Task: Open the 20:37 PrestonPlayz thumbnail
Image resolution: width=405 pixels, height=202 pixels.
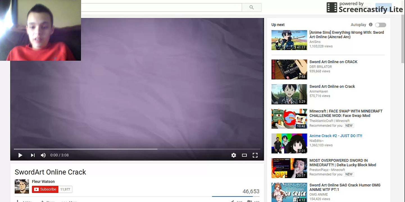Action: [289, 168]
